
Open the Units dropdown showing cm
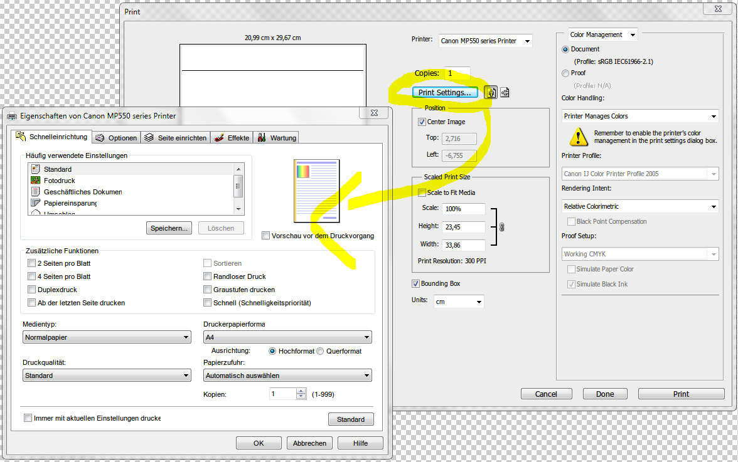coord(458,302)
